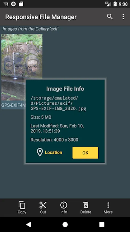130x232 pixels.
Task: Tap the Android home circle button
Action: [x=65, y=225]
